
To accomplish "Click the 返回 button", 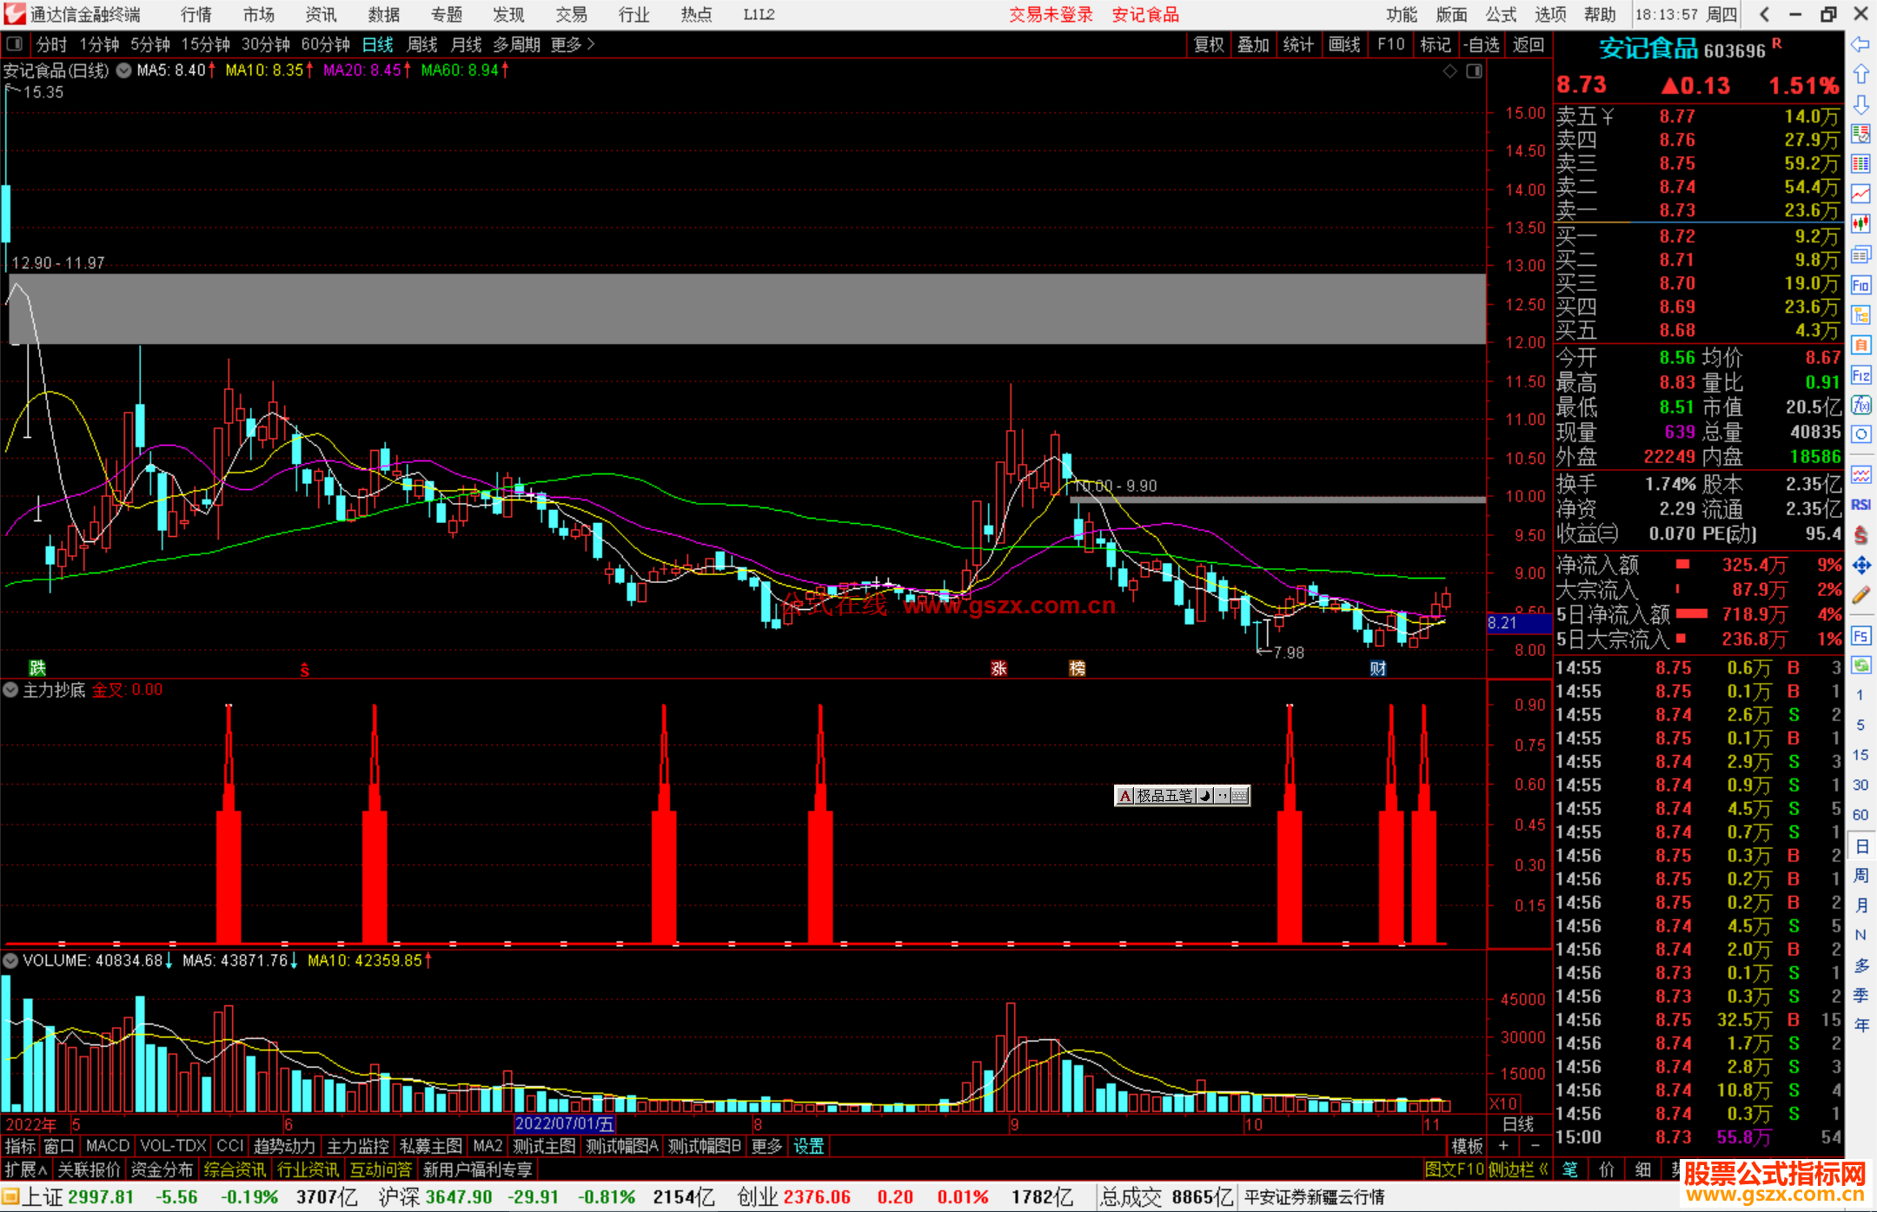I will (x=1529, y=44).
